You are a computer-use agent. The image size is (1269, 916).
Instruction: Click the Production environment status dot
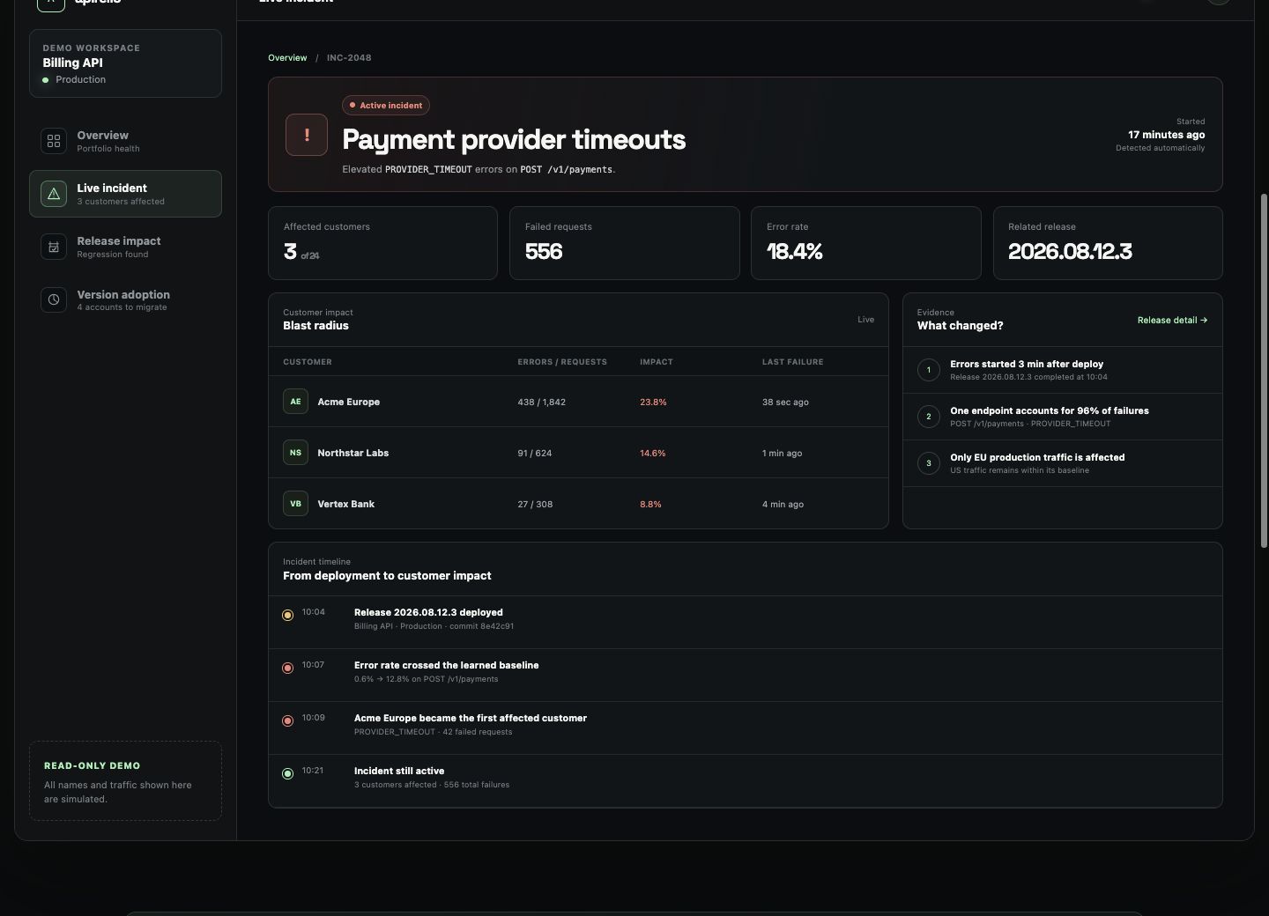[x=46, y=80]
